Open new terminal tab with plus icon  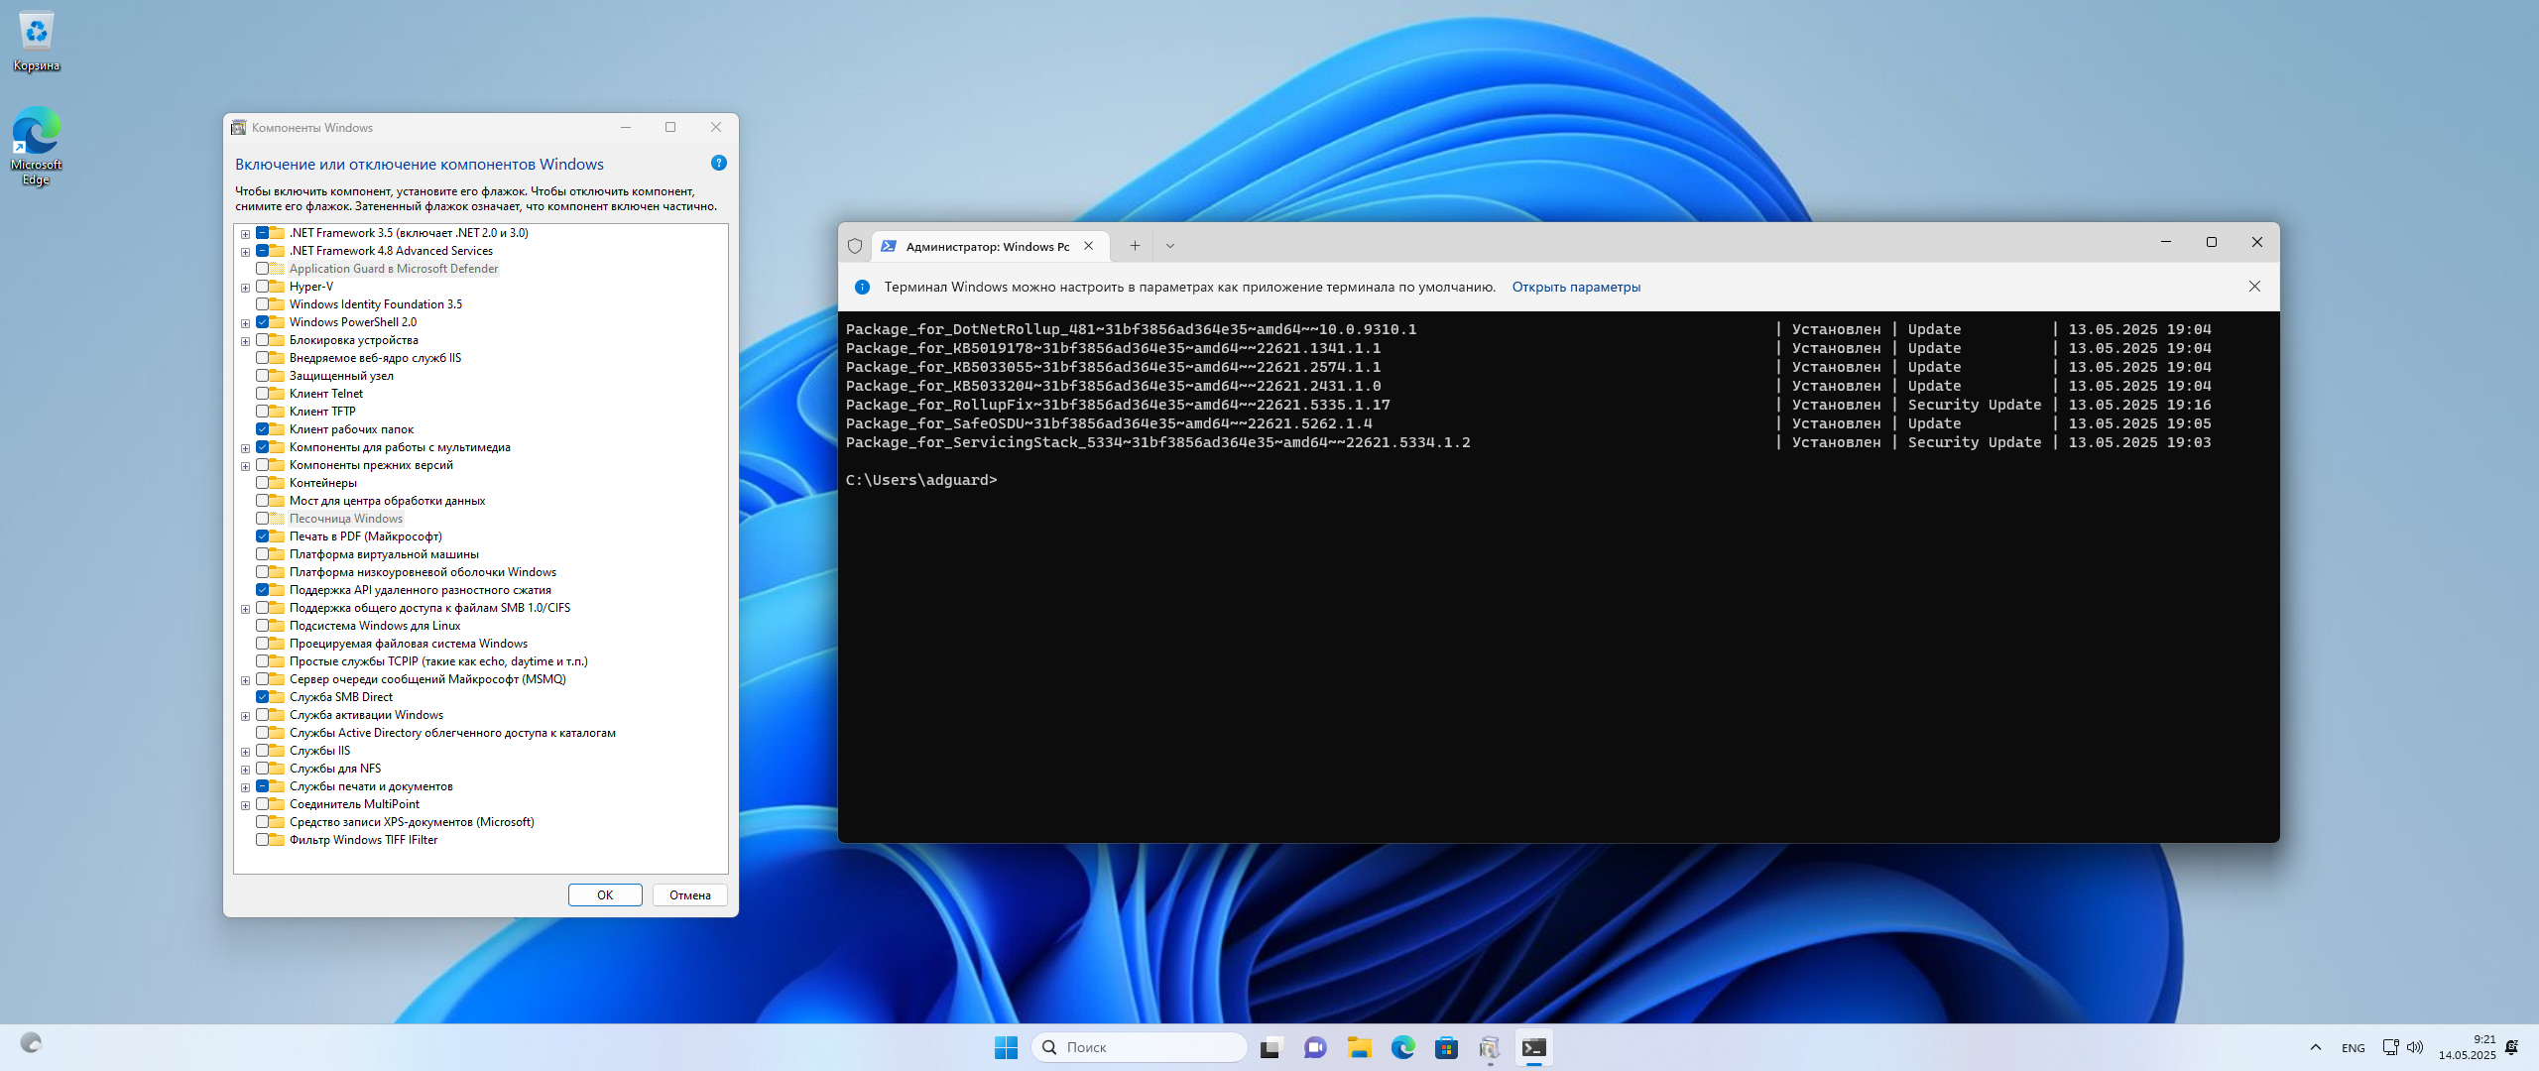1135,246
